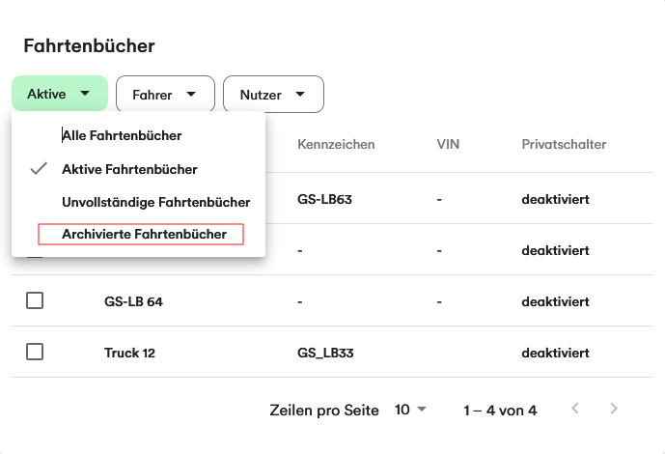The width and height of the screenshot is (665, 454).
Task: Go to next page arrow
Action: coord(614,409)
